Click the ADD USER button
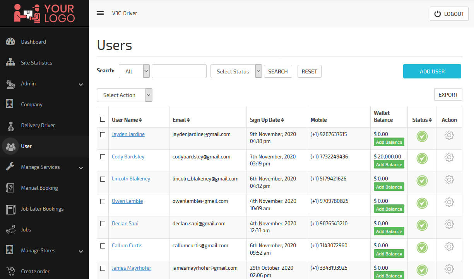 [432, 71]
